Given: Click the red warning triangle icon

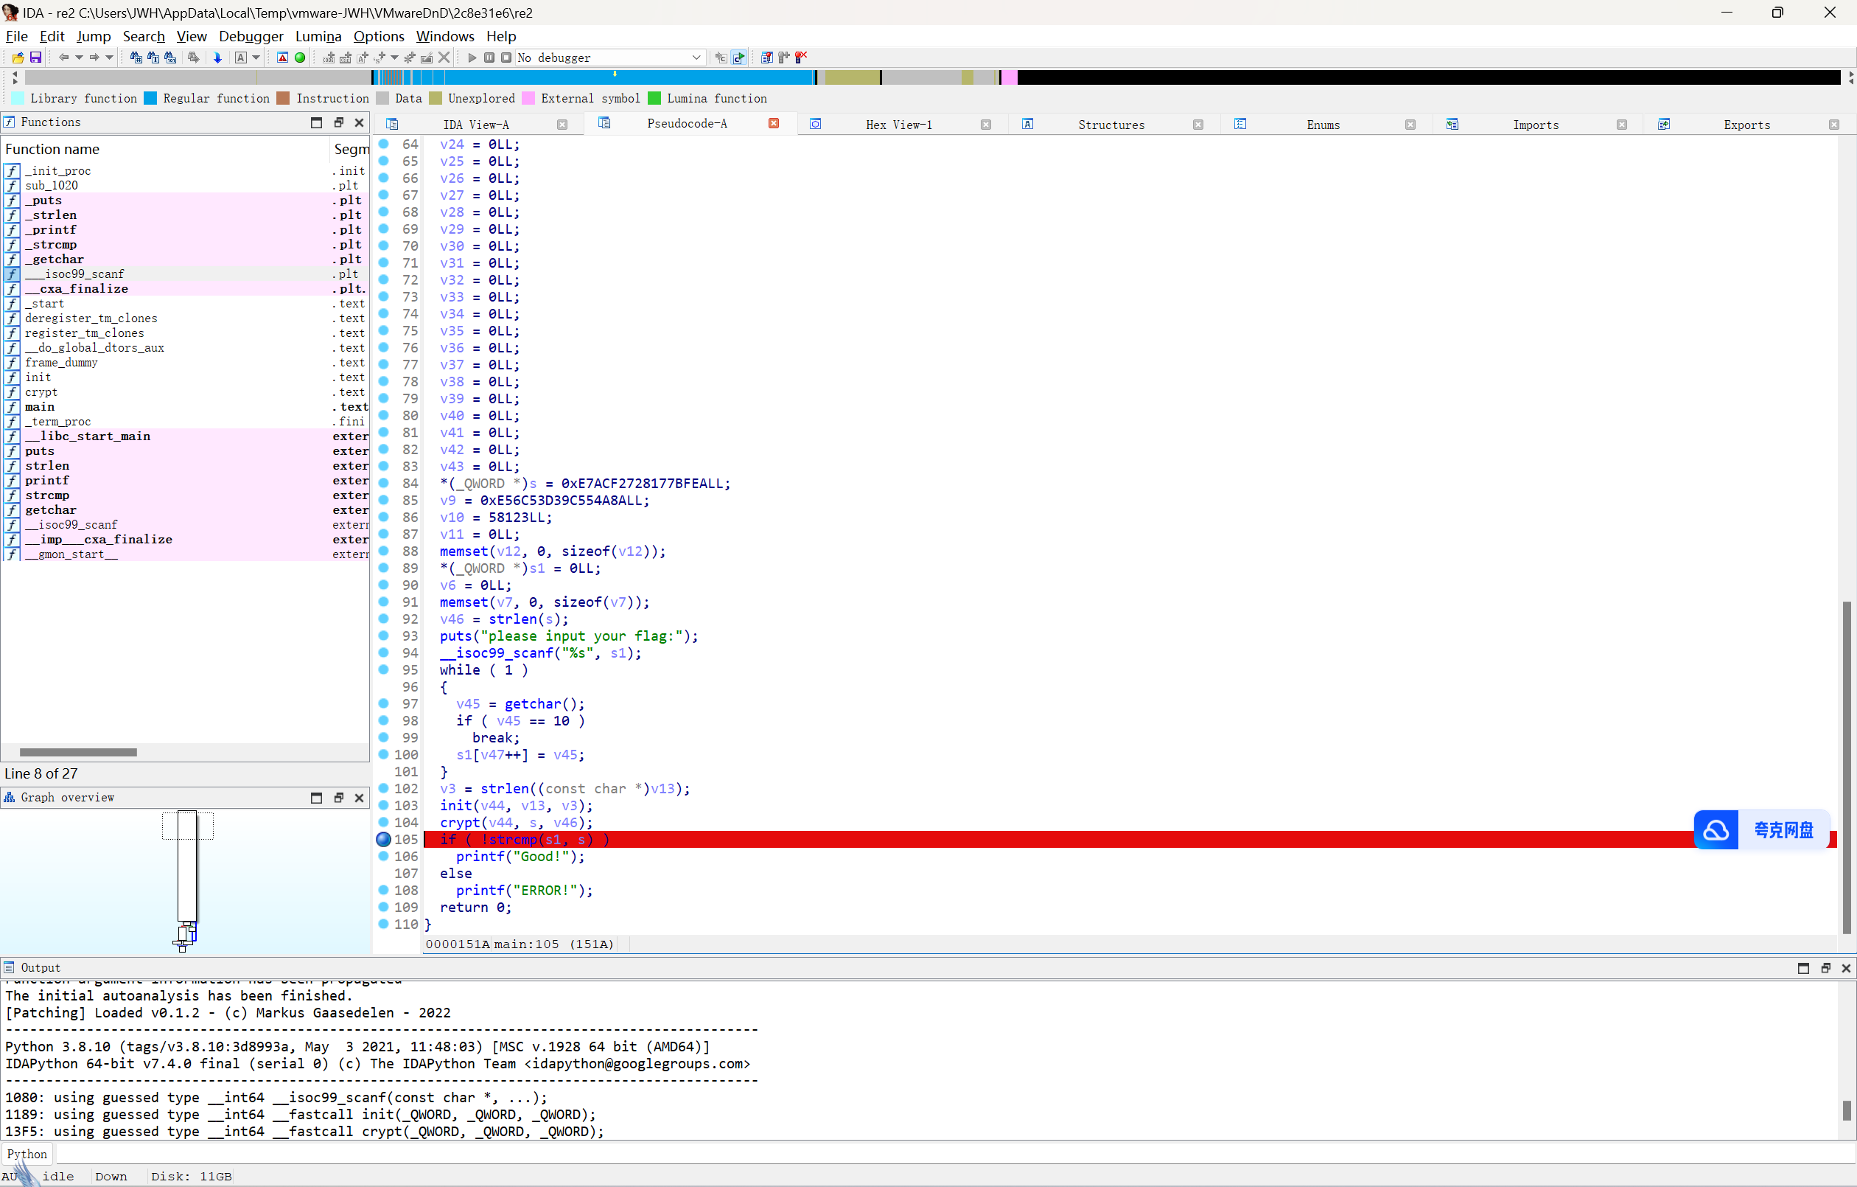Looking at the screenshot, I should (282, 58).
